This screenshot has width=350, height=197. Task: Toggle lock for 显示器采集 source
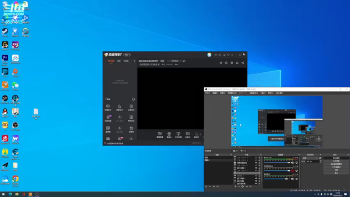[x=259, y=183]
